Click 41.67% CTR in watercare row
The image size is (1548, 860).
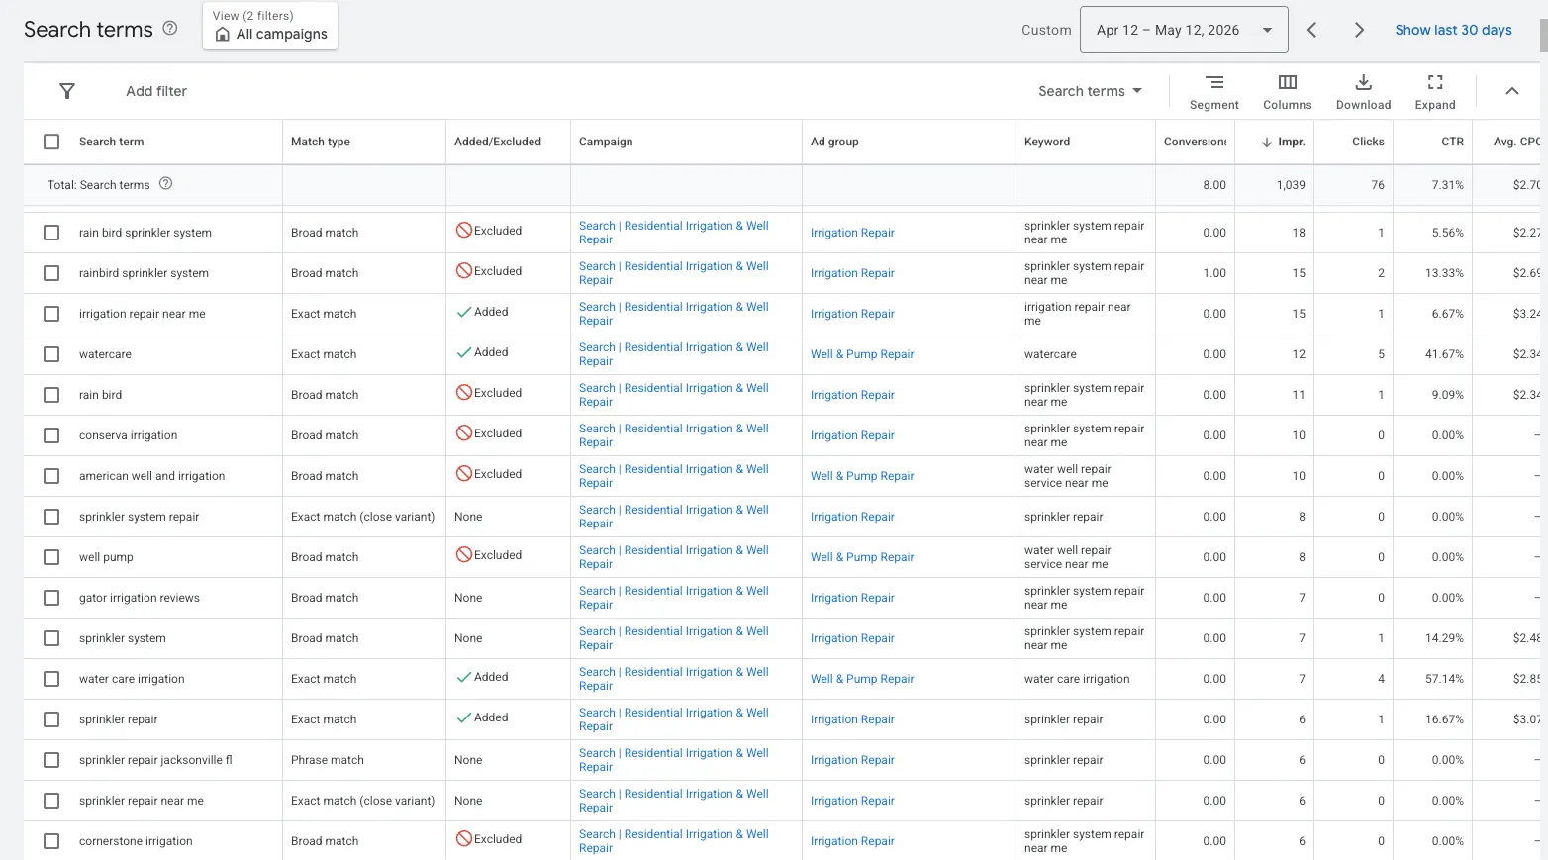[1444, 354]
